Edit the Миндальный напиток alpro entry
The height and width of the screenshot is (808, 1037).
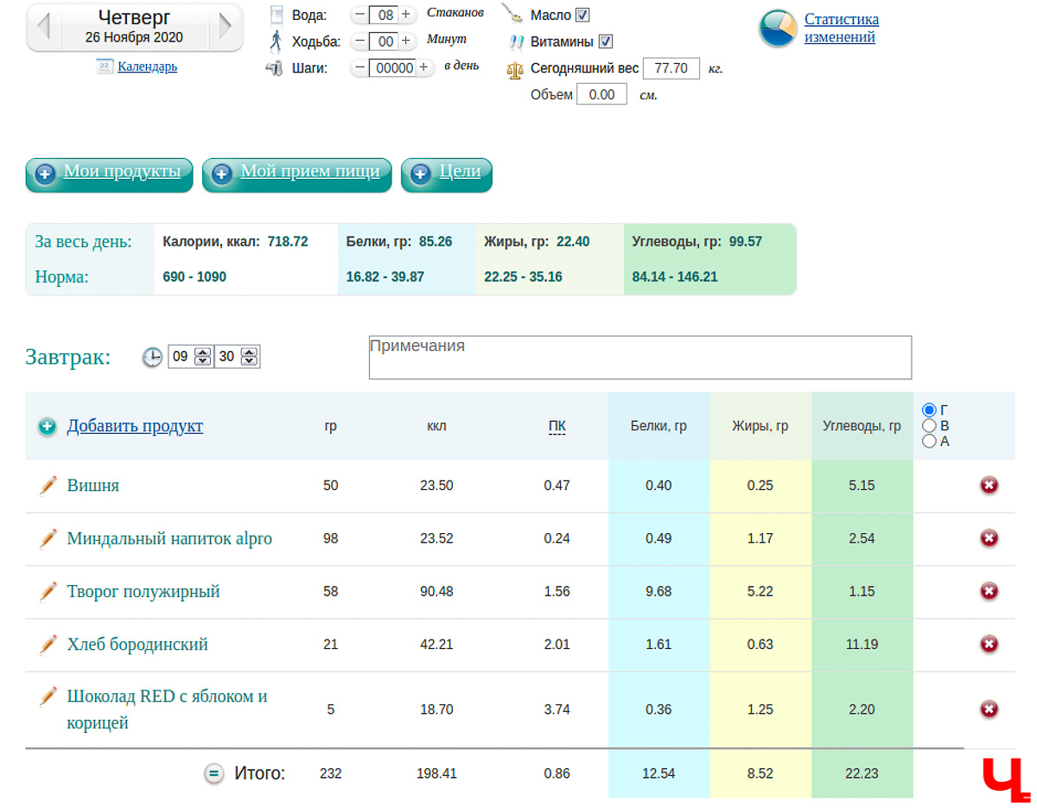[x=48, y=539]
